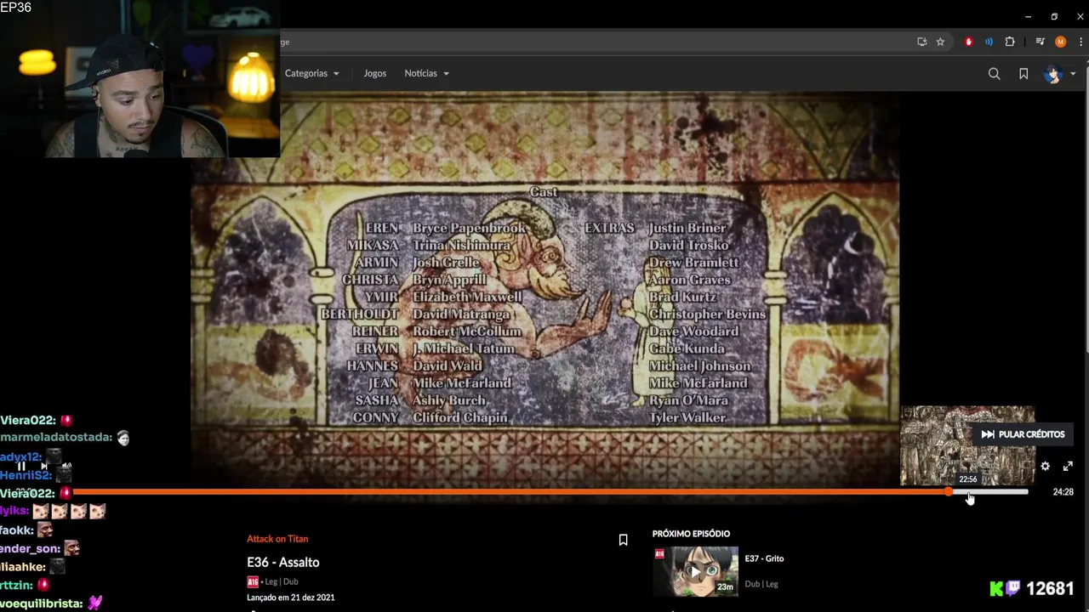The width and height of the screenshot is (1089, 612).
Task: Open the browser extensions puzzle icon
Action: point(1010,42)
